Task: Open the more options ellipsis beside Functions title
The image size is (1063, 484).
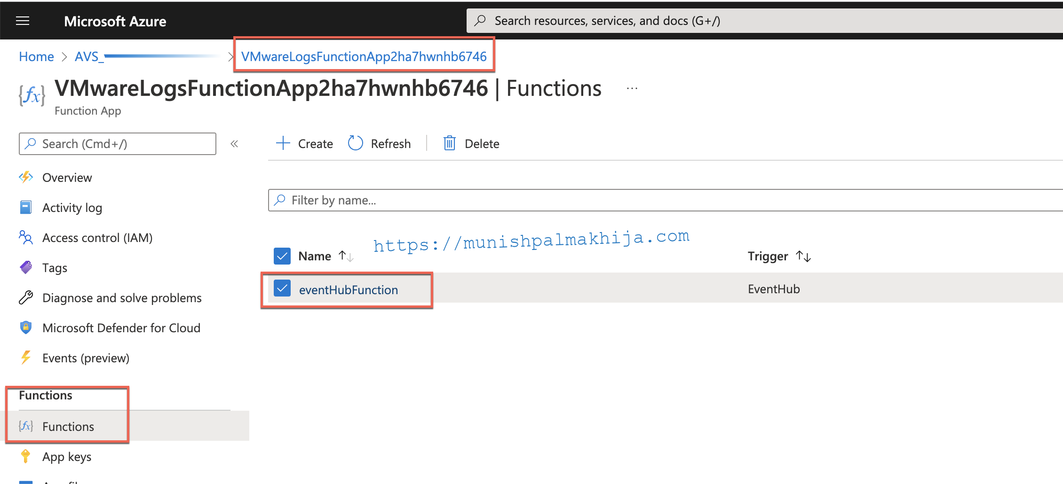Action: tap(632, 88)
